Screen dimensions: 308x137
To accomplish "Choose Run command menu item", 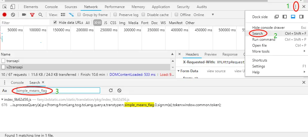I will [276, 40].
